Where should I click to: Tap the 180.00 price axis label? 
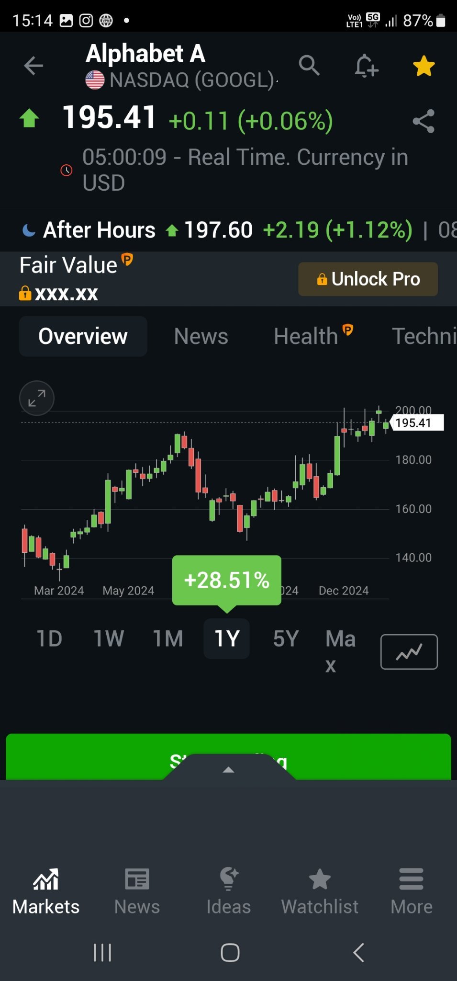[413, 460]
